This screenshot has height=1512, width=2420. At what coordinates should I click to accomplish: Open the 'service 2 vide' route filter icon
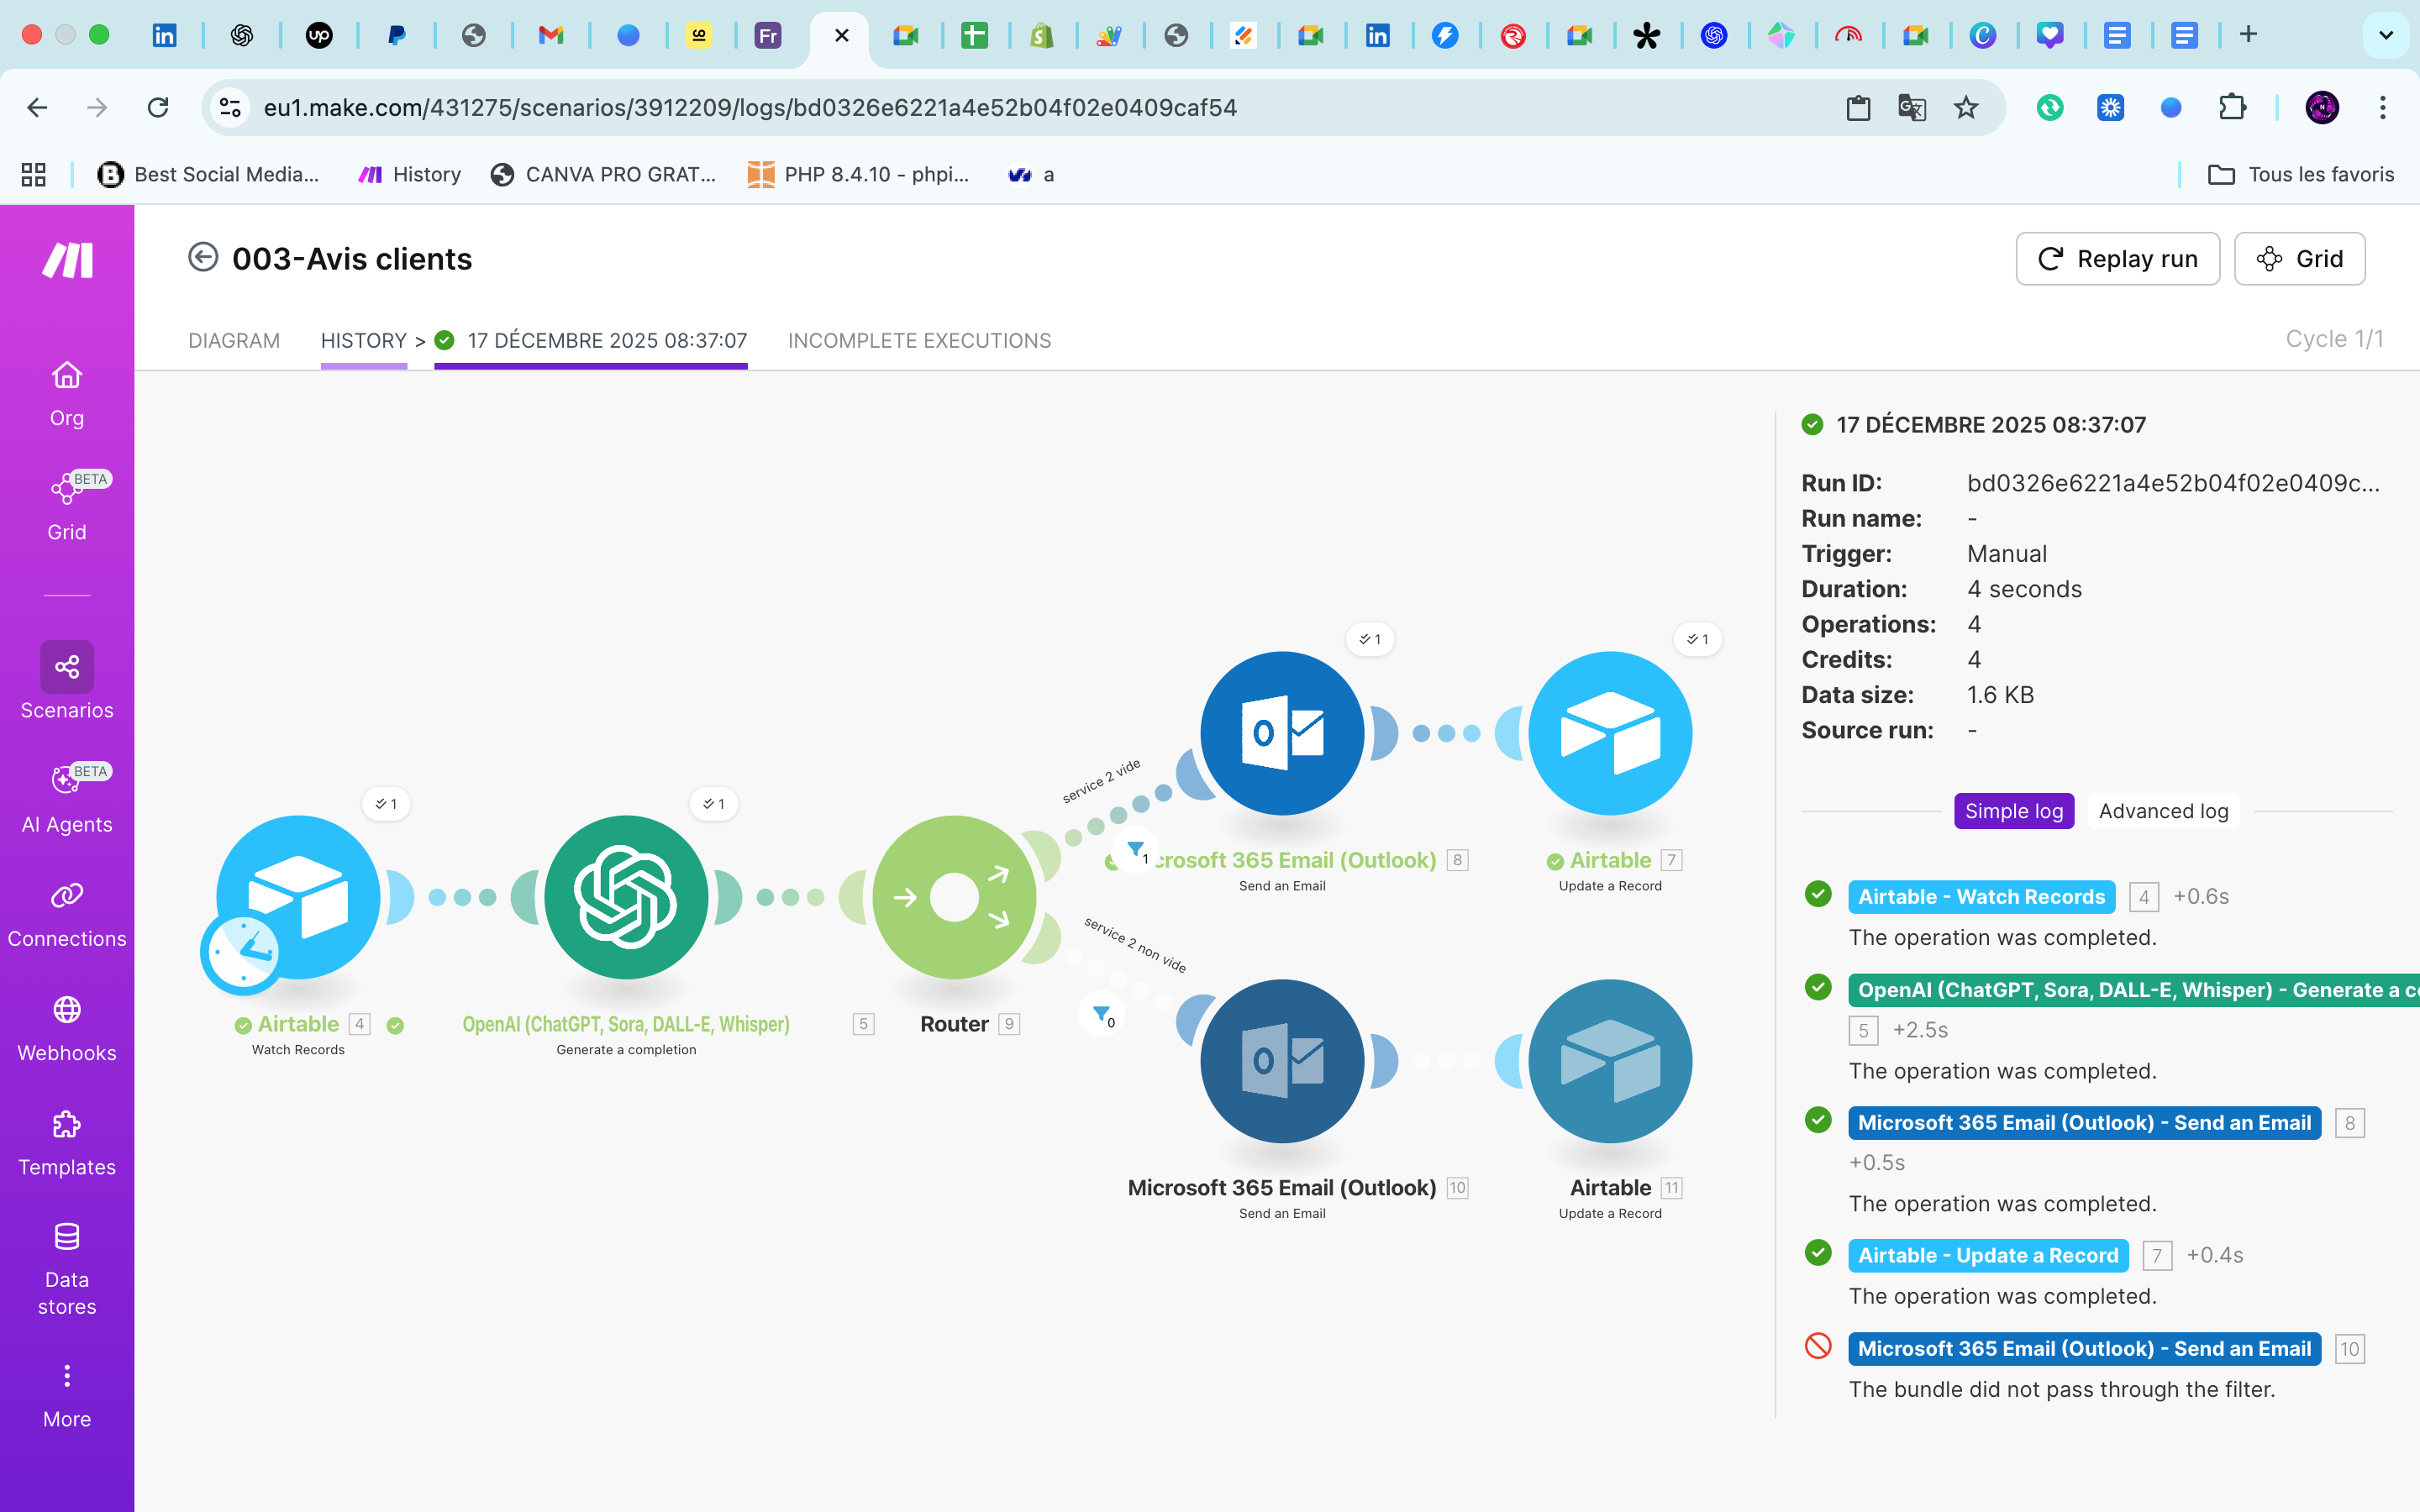(x=1136, y=850)
